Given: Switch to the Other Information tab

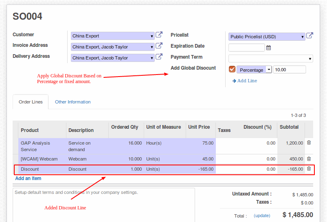Looking at the screenshot, I should click(x=72, y=102).
